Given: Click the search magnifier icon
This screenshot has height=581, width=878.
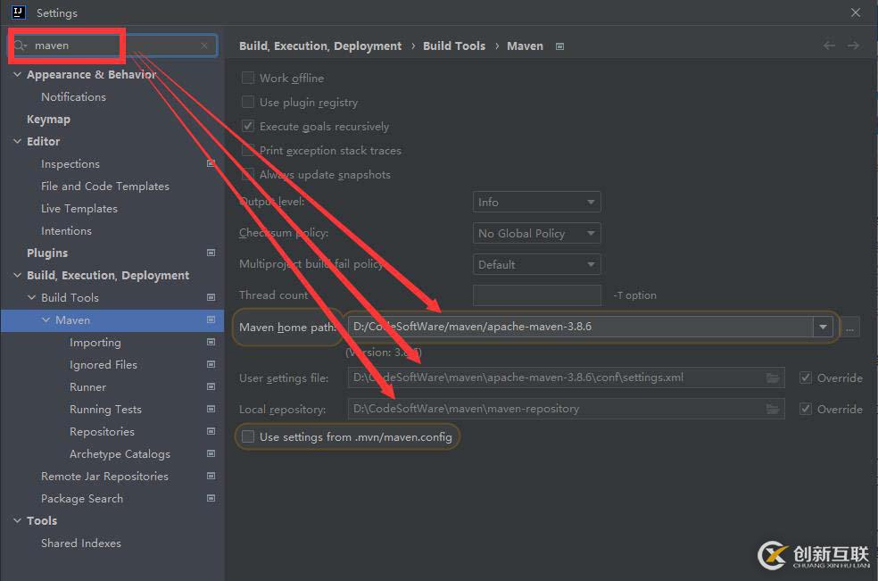Looking at the screenshot, I should 21,46.
